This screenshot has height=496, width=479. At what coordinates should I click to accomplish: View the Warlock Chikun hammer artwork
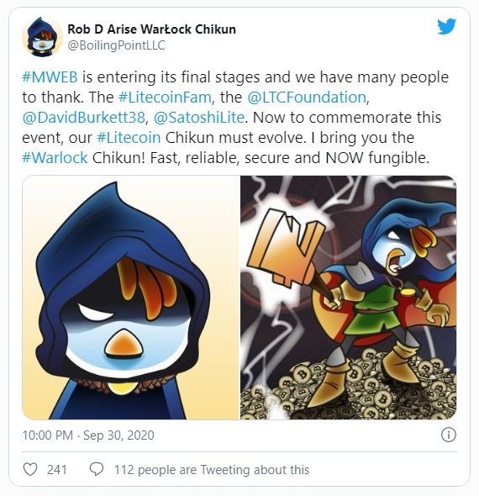pyautogui.click(x=349, y=298)
